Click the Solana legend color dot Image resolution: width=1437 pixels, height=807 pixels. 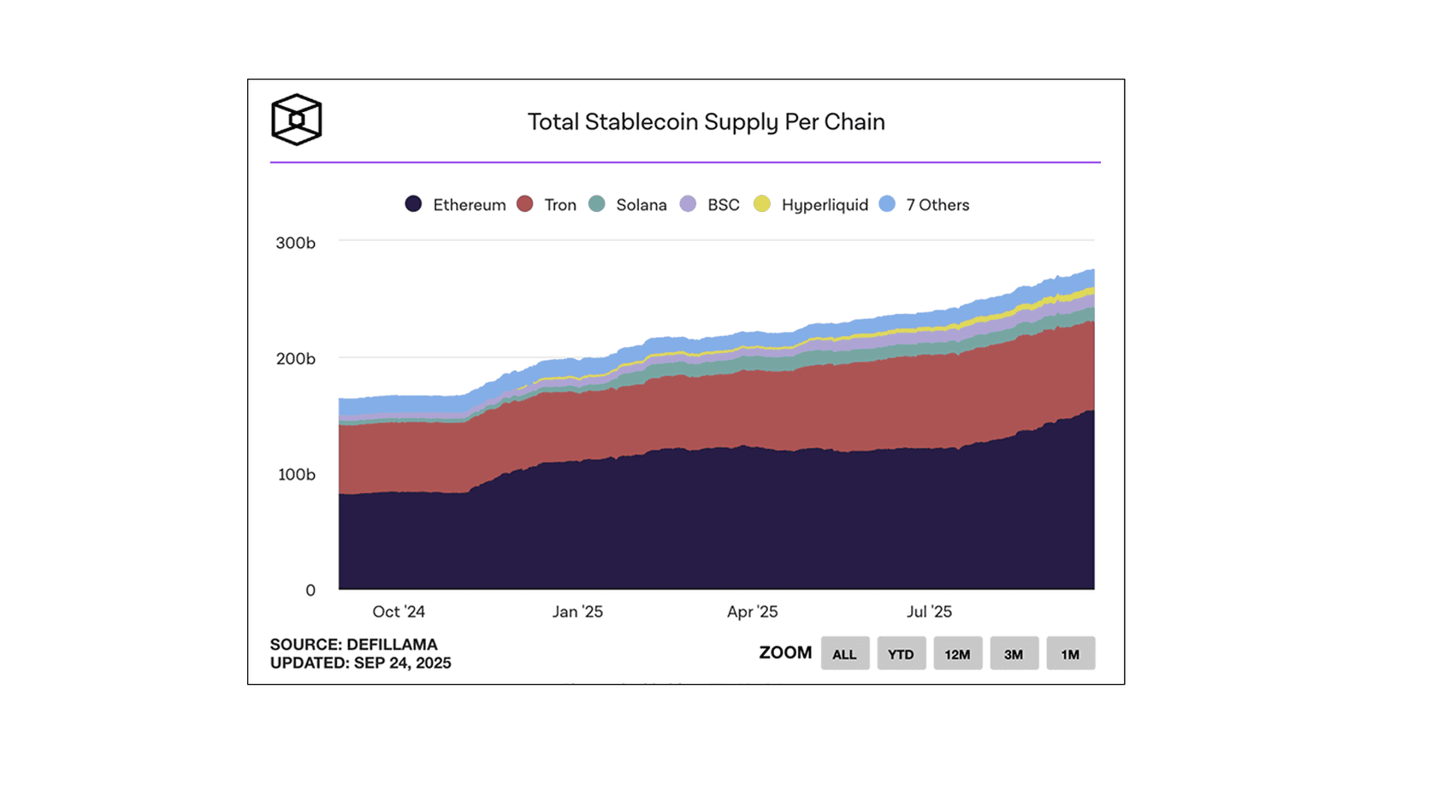(597, 204)
